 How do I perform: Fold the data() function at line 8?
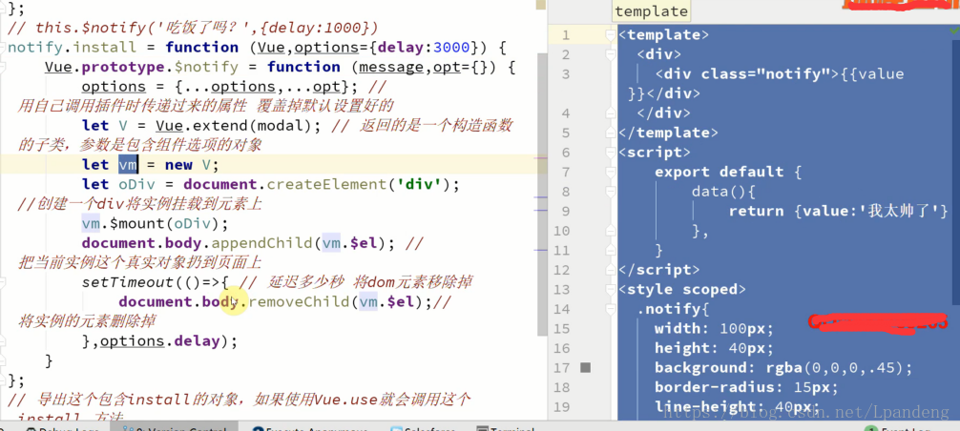tap(611, 192)
